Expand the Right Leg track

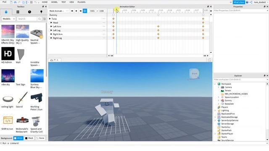click(x=51, y=38)
